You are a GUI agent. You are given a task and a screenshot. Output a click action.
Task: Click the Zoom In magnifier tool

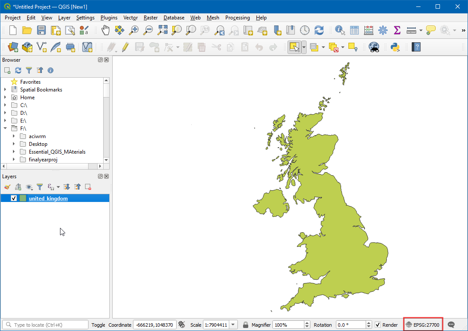(x=134, y=30)
